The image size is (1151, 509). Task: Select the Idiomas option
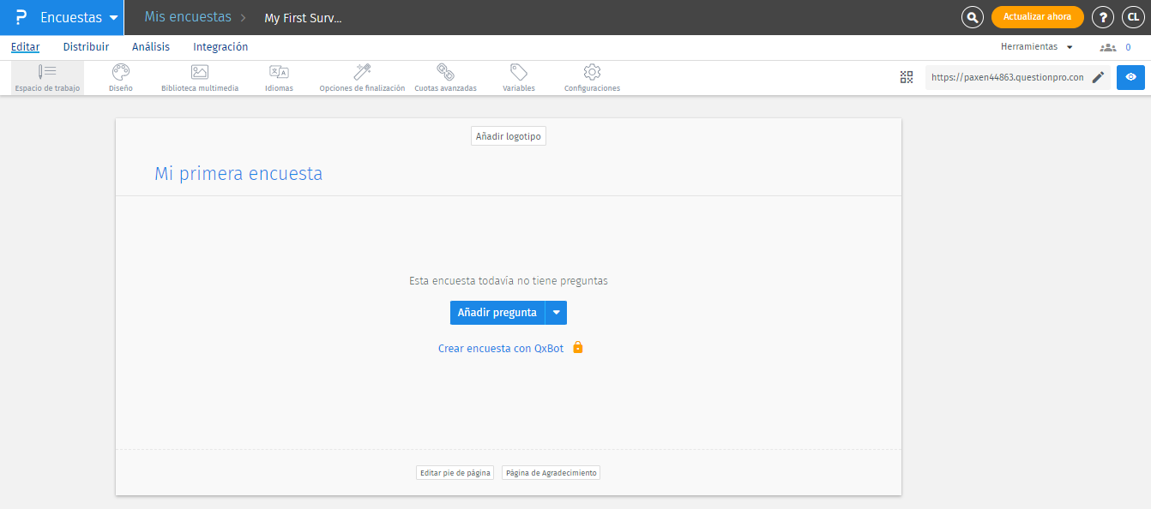(279, 77)
